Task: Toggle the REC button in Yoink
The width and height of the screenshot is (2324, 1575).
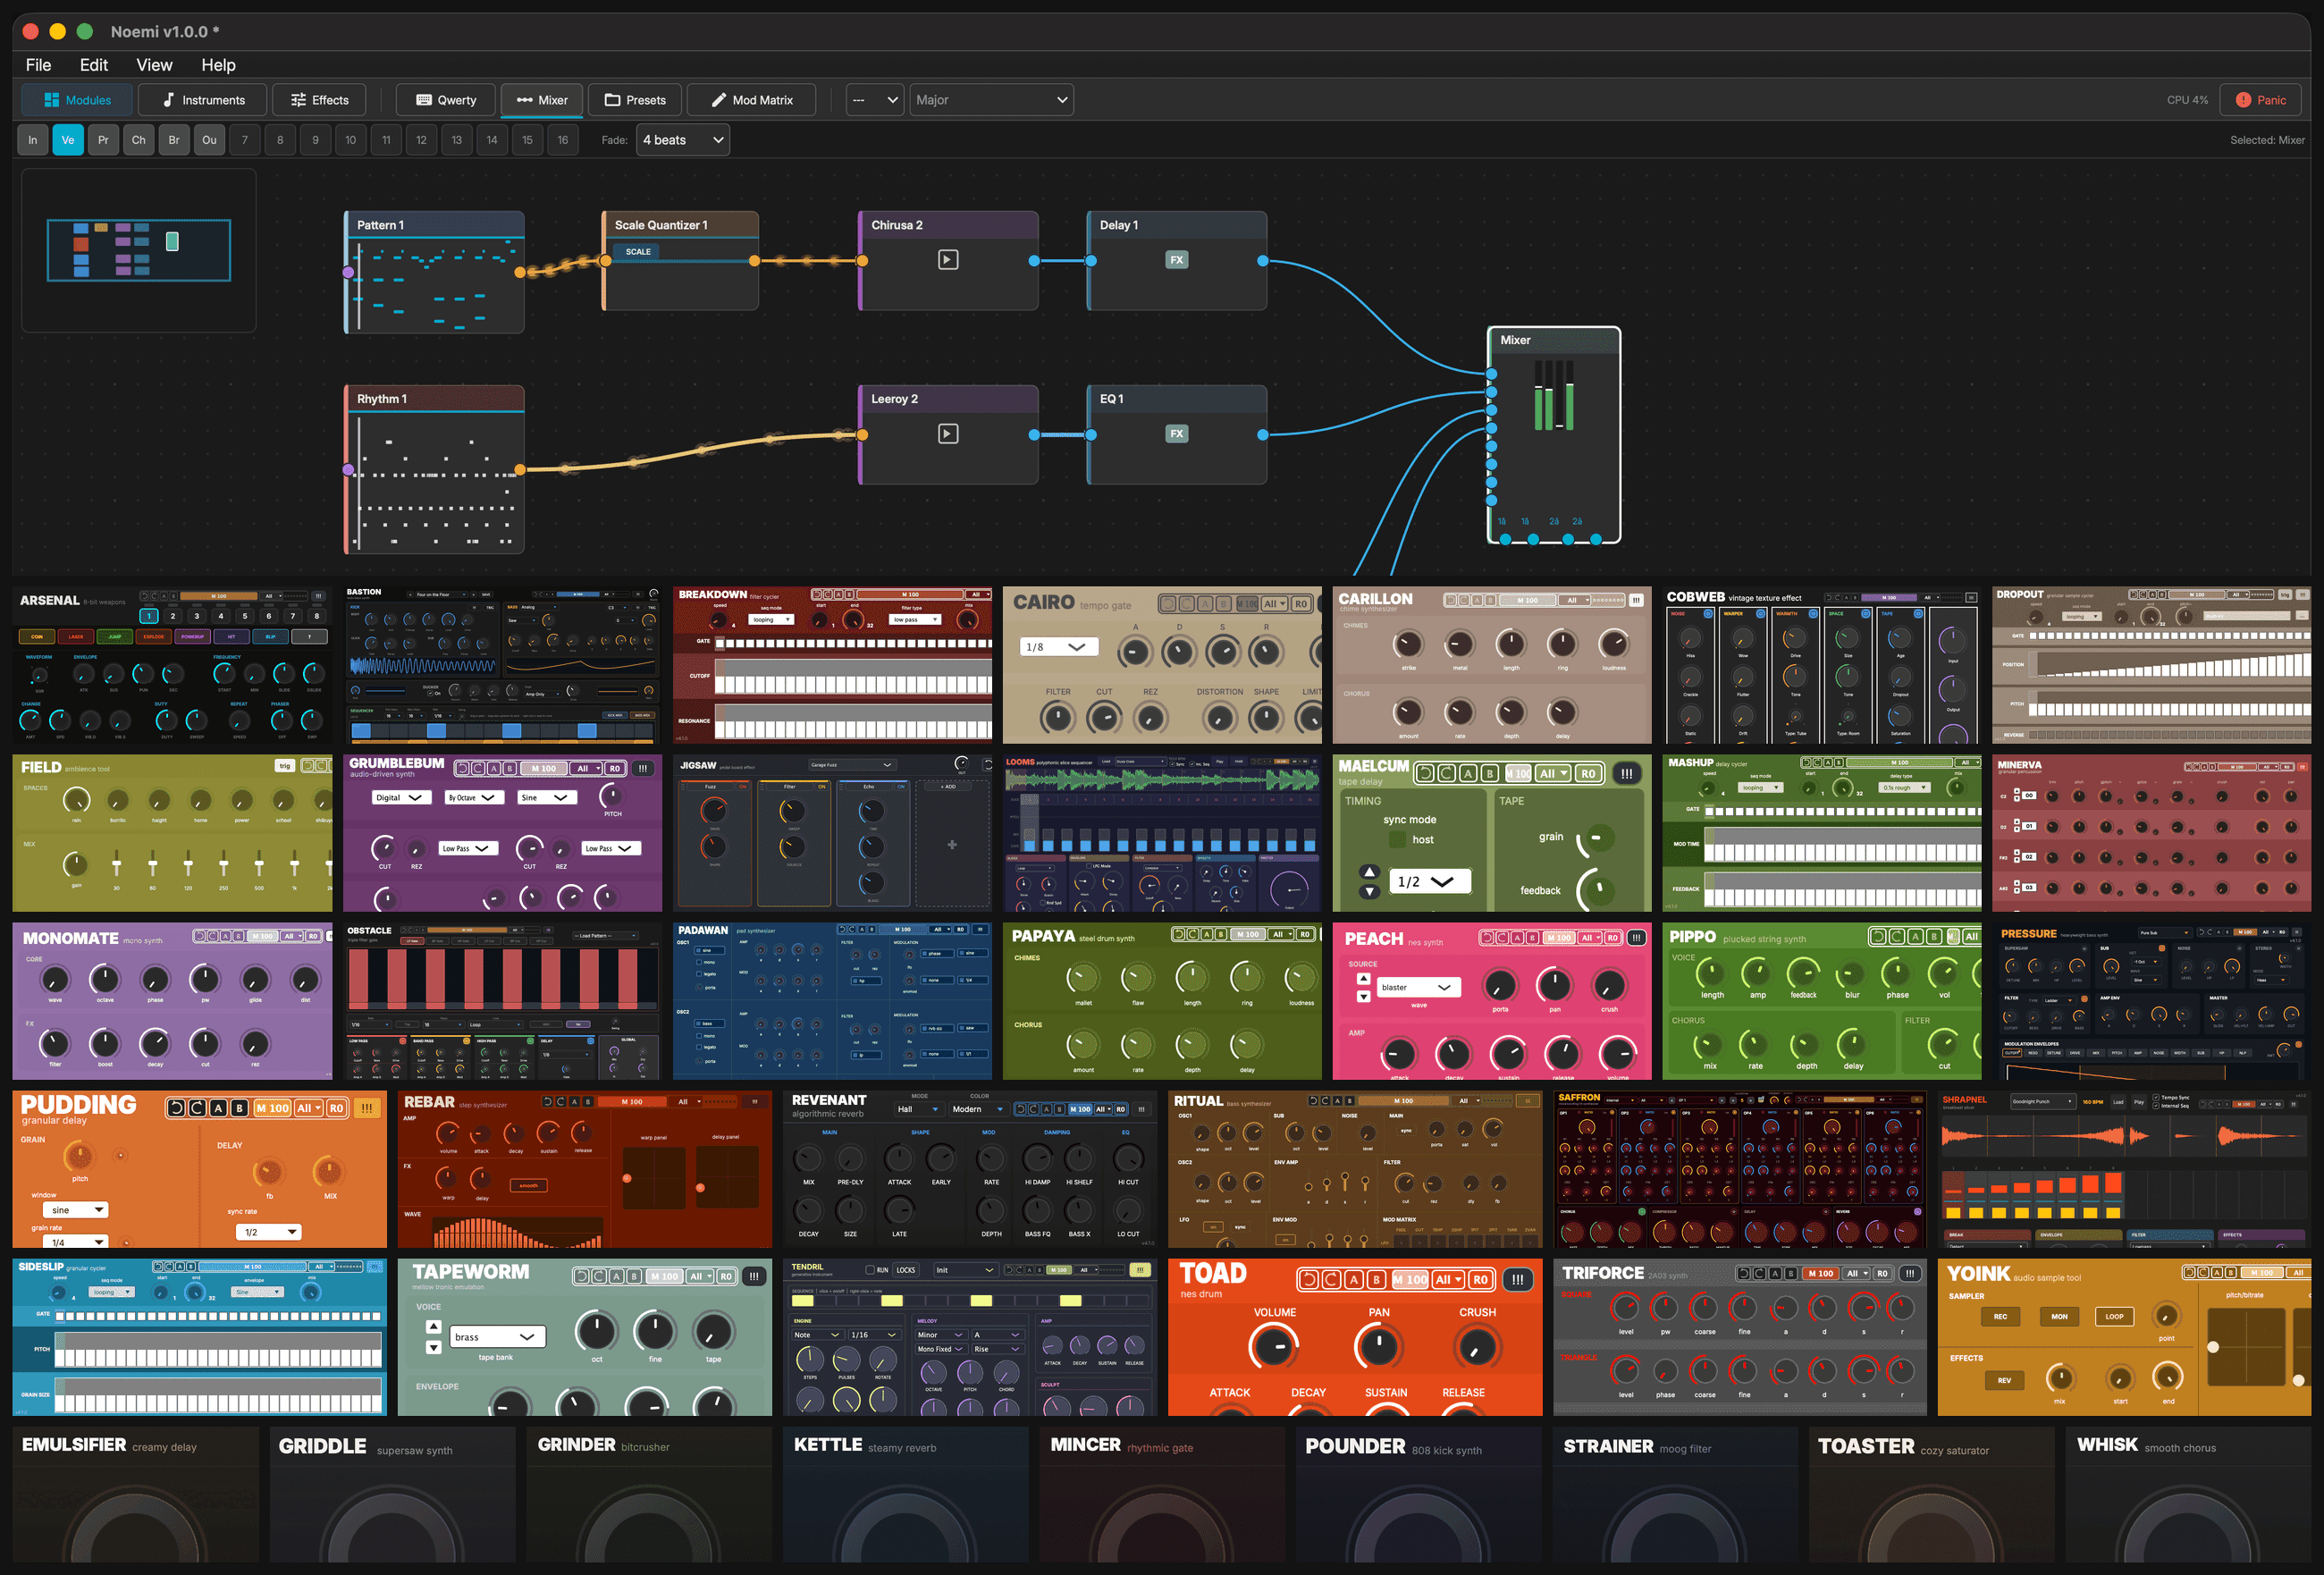Action: [x=2001, y=1317]
